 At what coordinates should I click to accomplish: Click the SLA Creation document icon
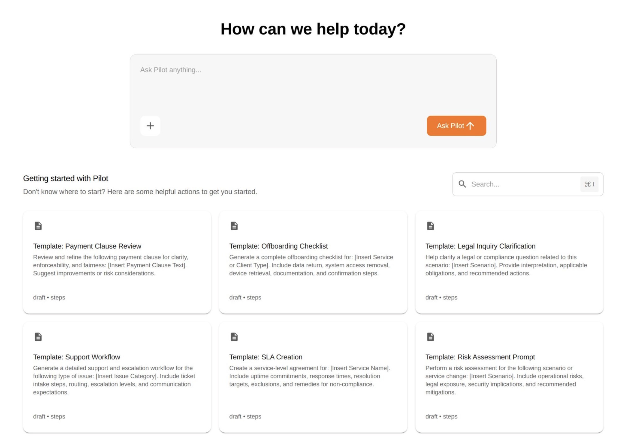(x=234, y=337)
